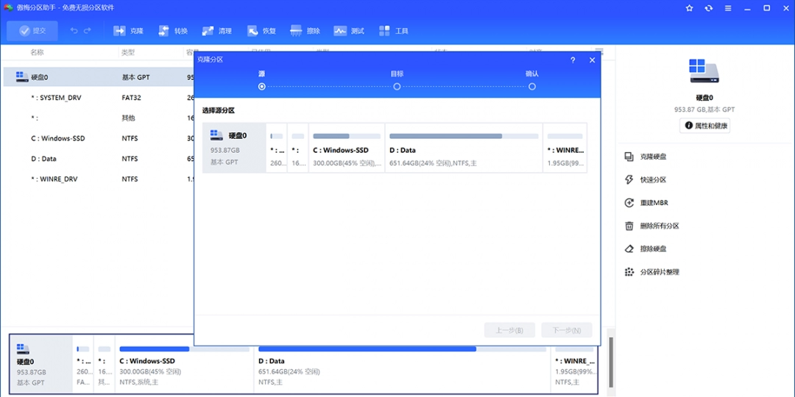Click 快速分区 in the right sidebar

click(x=653, y=179)
